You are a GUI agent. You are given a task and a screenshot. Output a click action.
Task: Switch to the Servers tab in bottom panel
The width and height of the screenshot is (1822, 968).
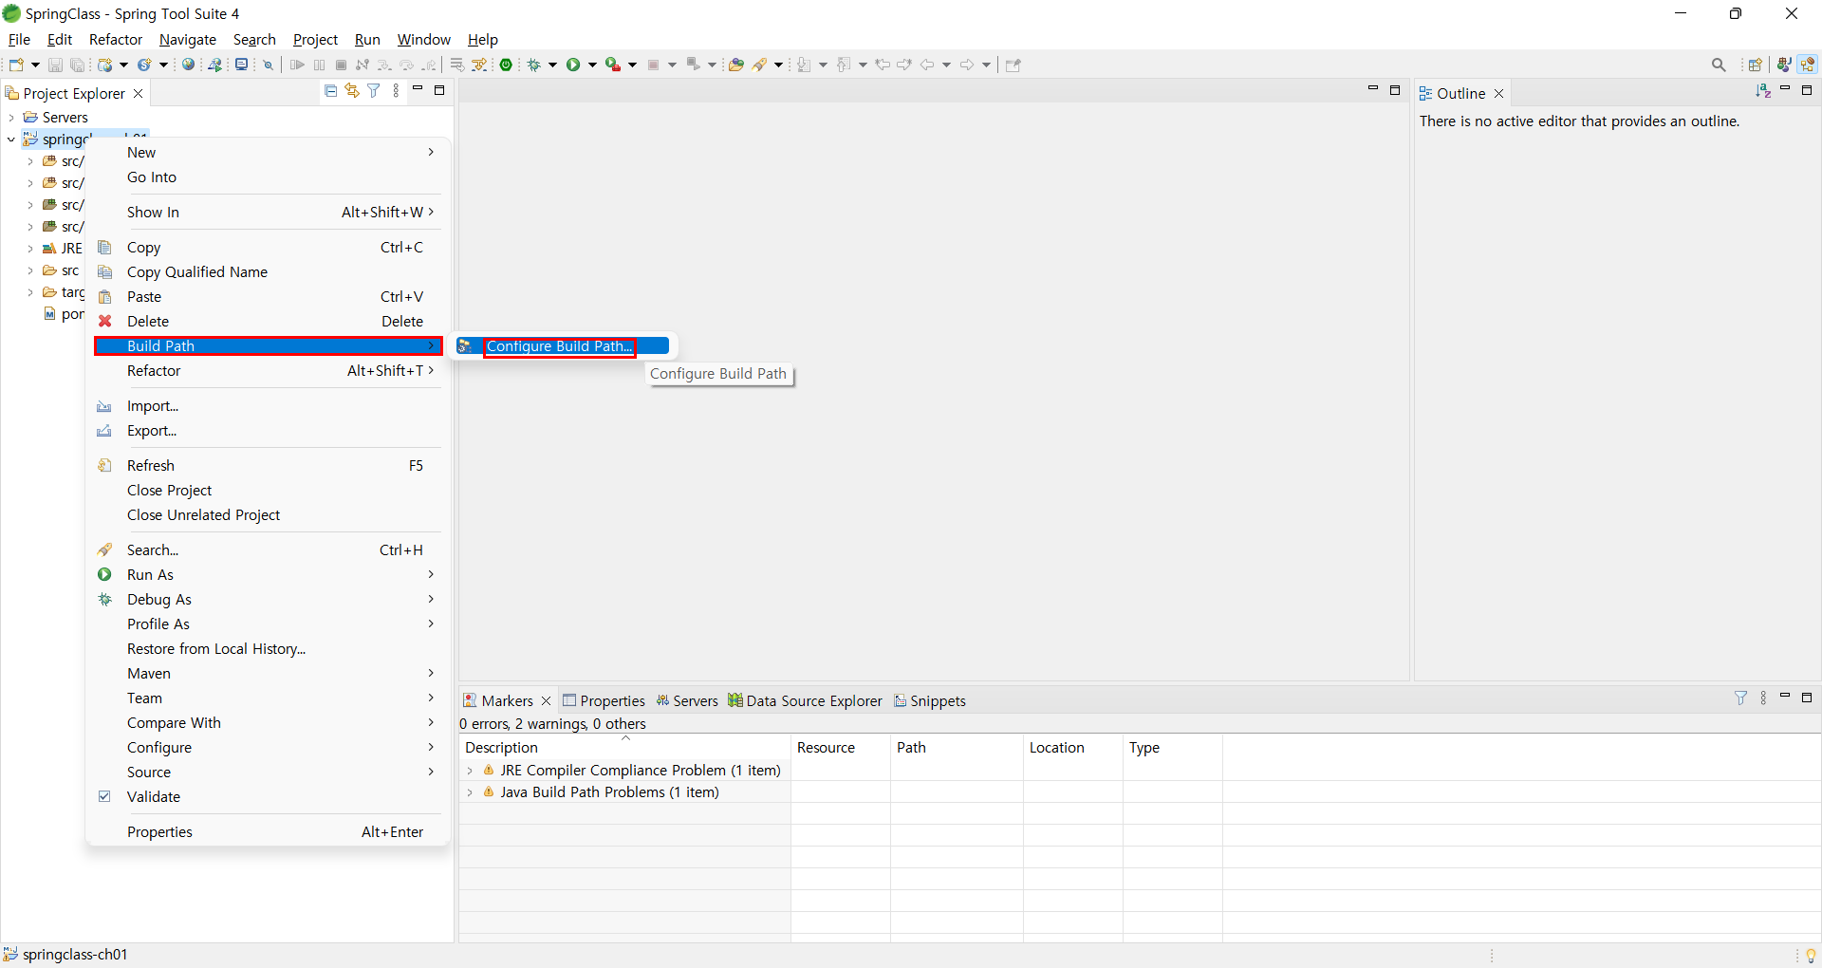click(687, 701)
